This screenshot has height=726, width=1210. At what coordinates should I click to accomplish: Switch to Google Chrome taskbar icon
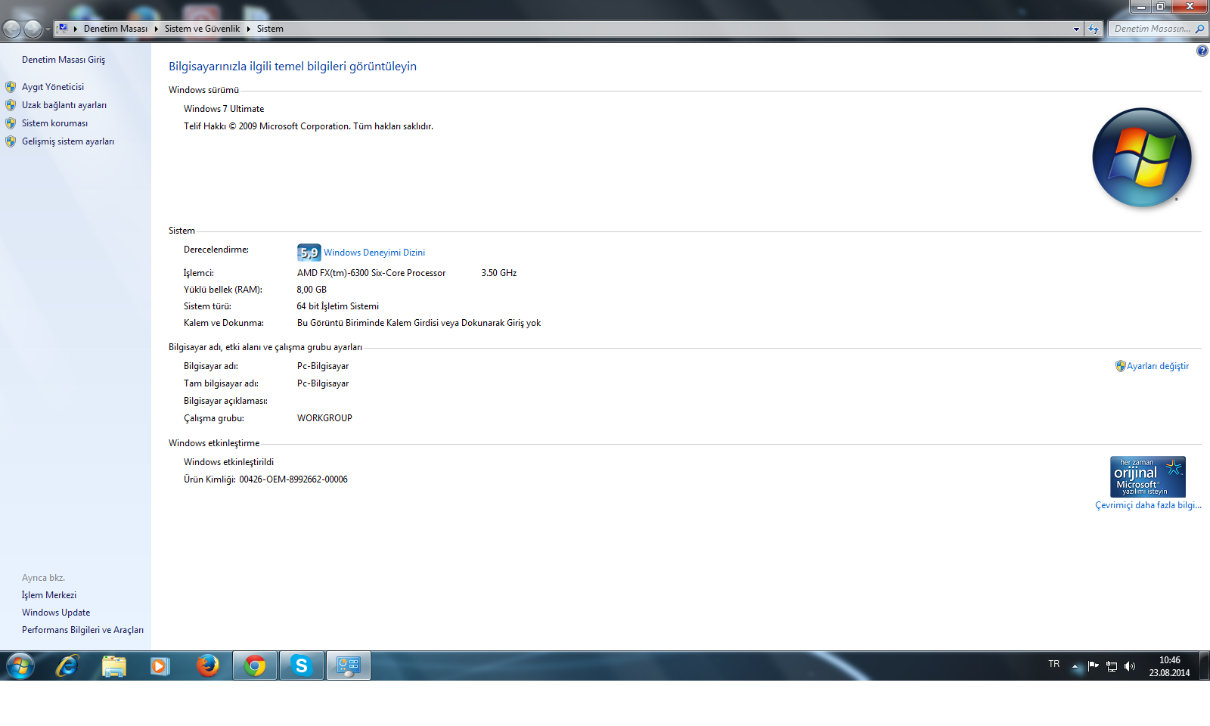click(255, 665)
